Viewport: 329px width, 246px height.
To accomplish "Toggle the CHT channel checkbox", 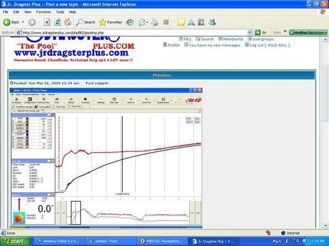I will (x=13, y=131).
